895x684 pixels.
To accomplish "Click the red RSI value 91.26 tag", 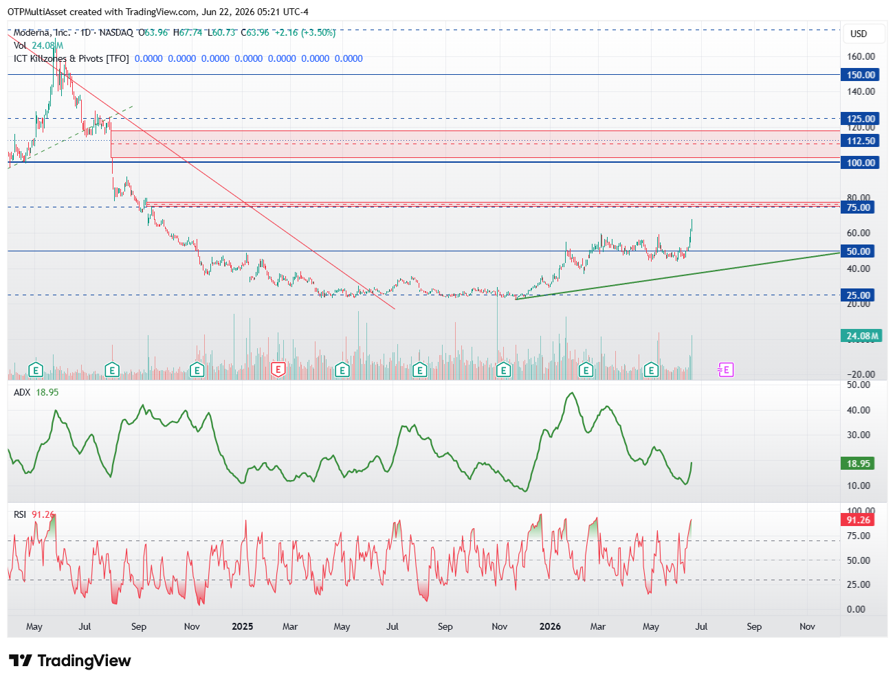I will click(858, 520).
